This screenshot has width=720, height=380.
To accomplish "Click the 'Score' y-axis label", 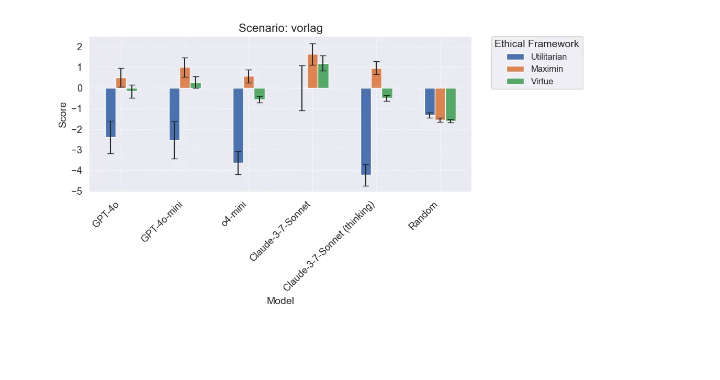I will coord(63,115).
